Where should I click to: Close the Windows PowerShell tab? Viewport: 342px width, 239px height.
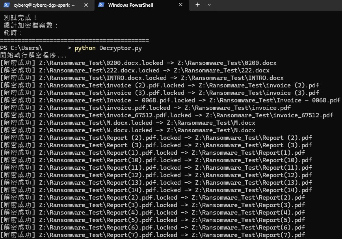(180, 5)
